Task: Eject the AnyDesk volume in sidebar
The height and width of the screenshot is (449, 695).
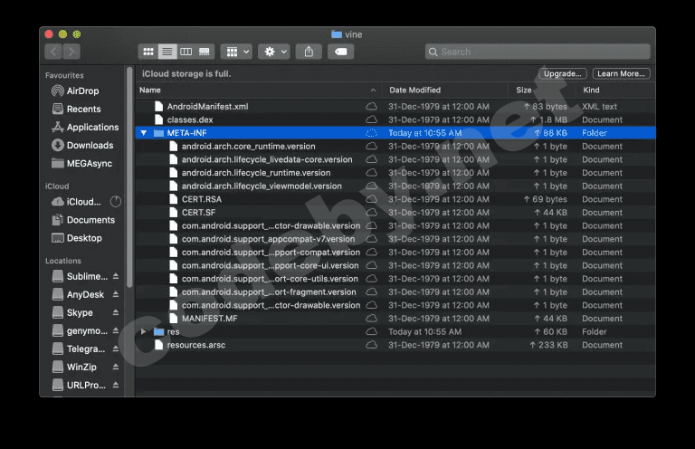Action: pos(116,294)
